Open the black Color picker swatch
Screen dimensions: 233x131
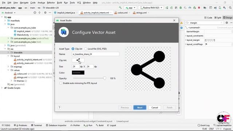coord(78,73)
